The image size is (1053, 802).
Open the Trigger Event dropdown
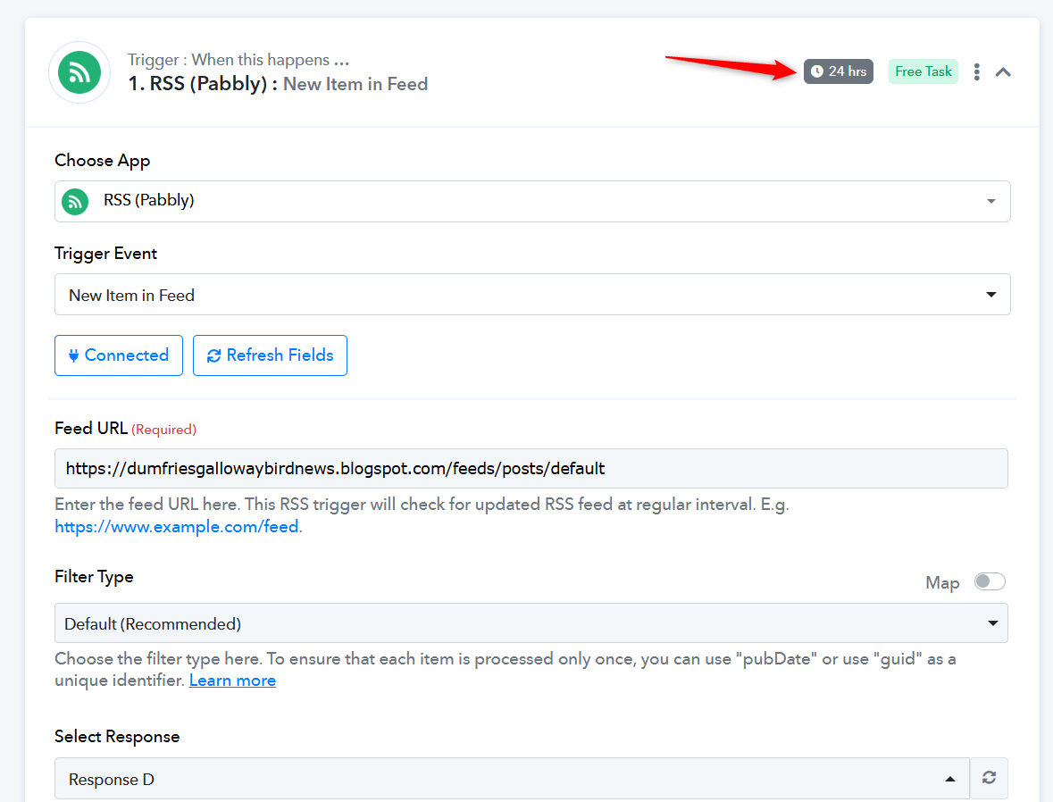tap(532, 294)
